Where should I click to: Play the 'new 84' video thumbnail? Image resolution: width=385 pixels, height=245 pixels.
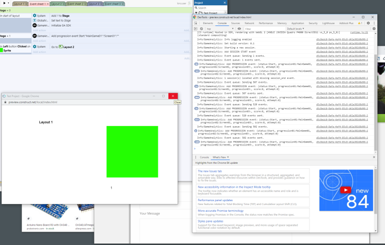click(x=346, y=190)
